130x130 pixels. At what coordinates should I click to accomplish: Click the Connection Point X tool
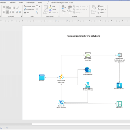(37, 9)
